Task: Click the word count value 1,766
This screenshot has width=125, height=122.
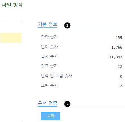Action: [117, 47]
